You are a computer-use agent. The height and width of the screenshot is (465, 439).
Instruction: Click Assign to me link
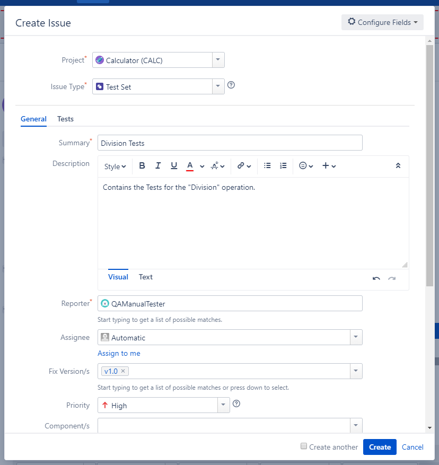coord(119,353)
